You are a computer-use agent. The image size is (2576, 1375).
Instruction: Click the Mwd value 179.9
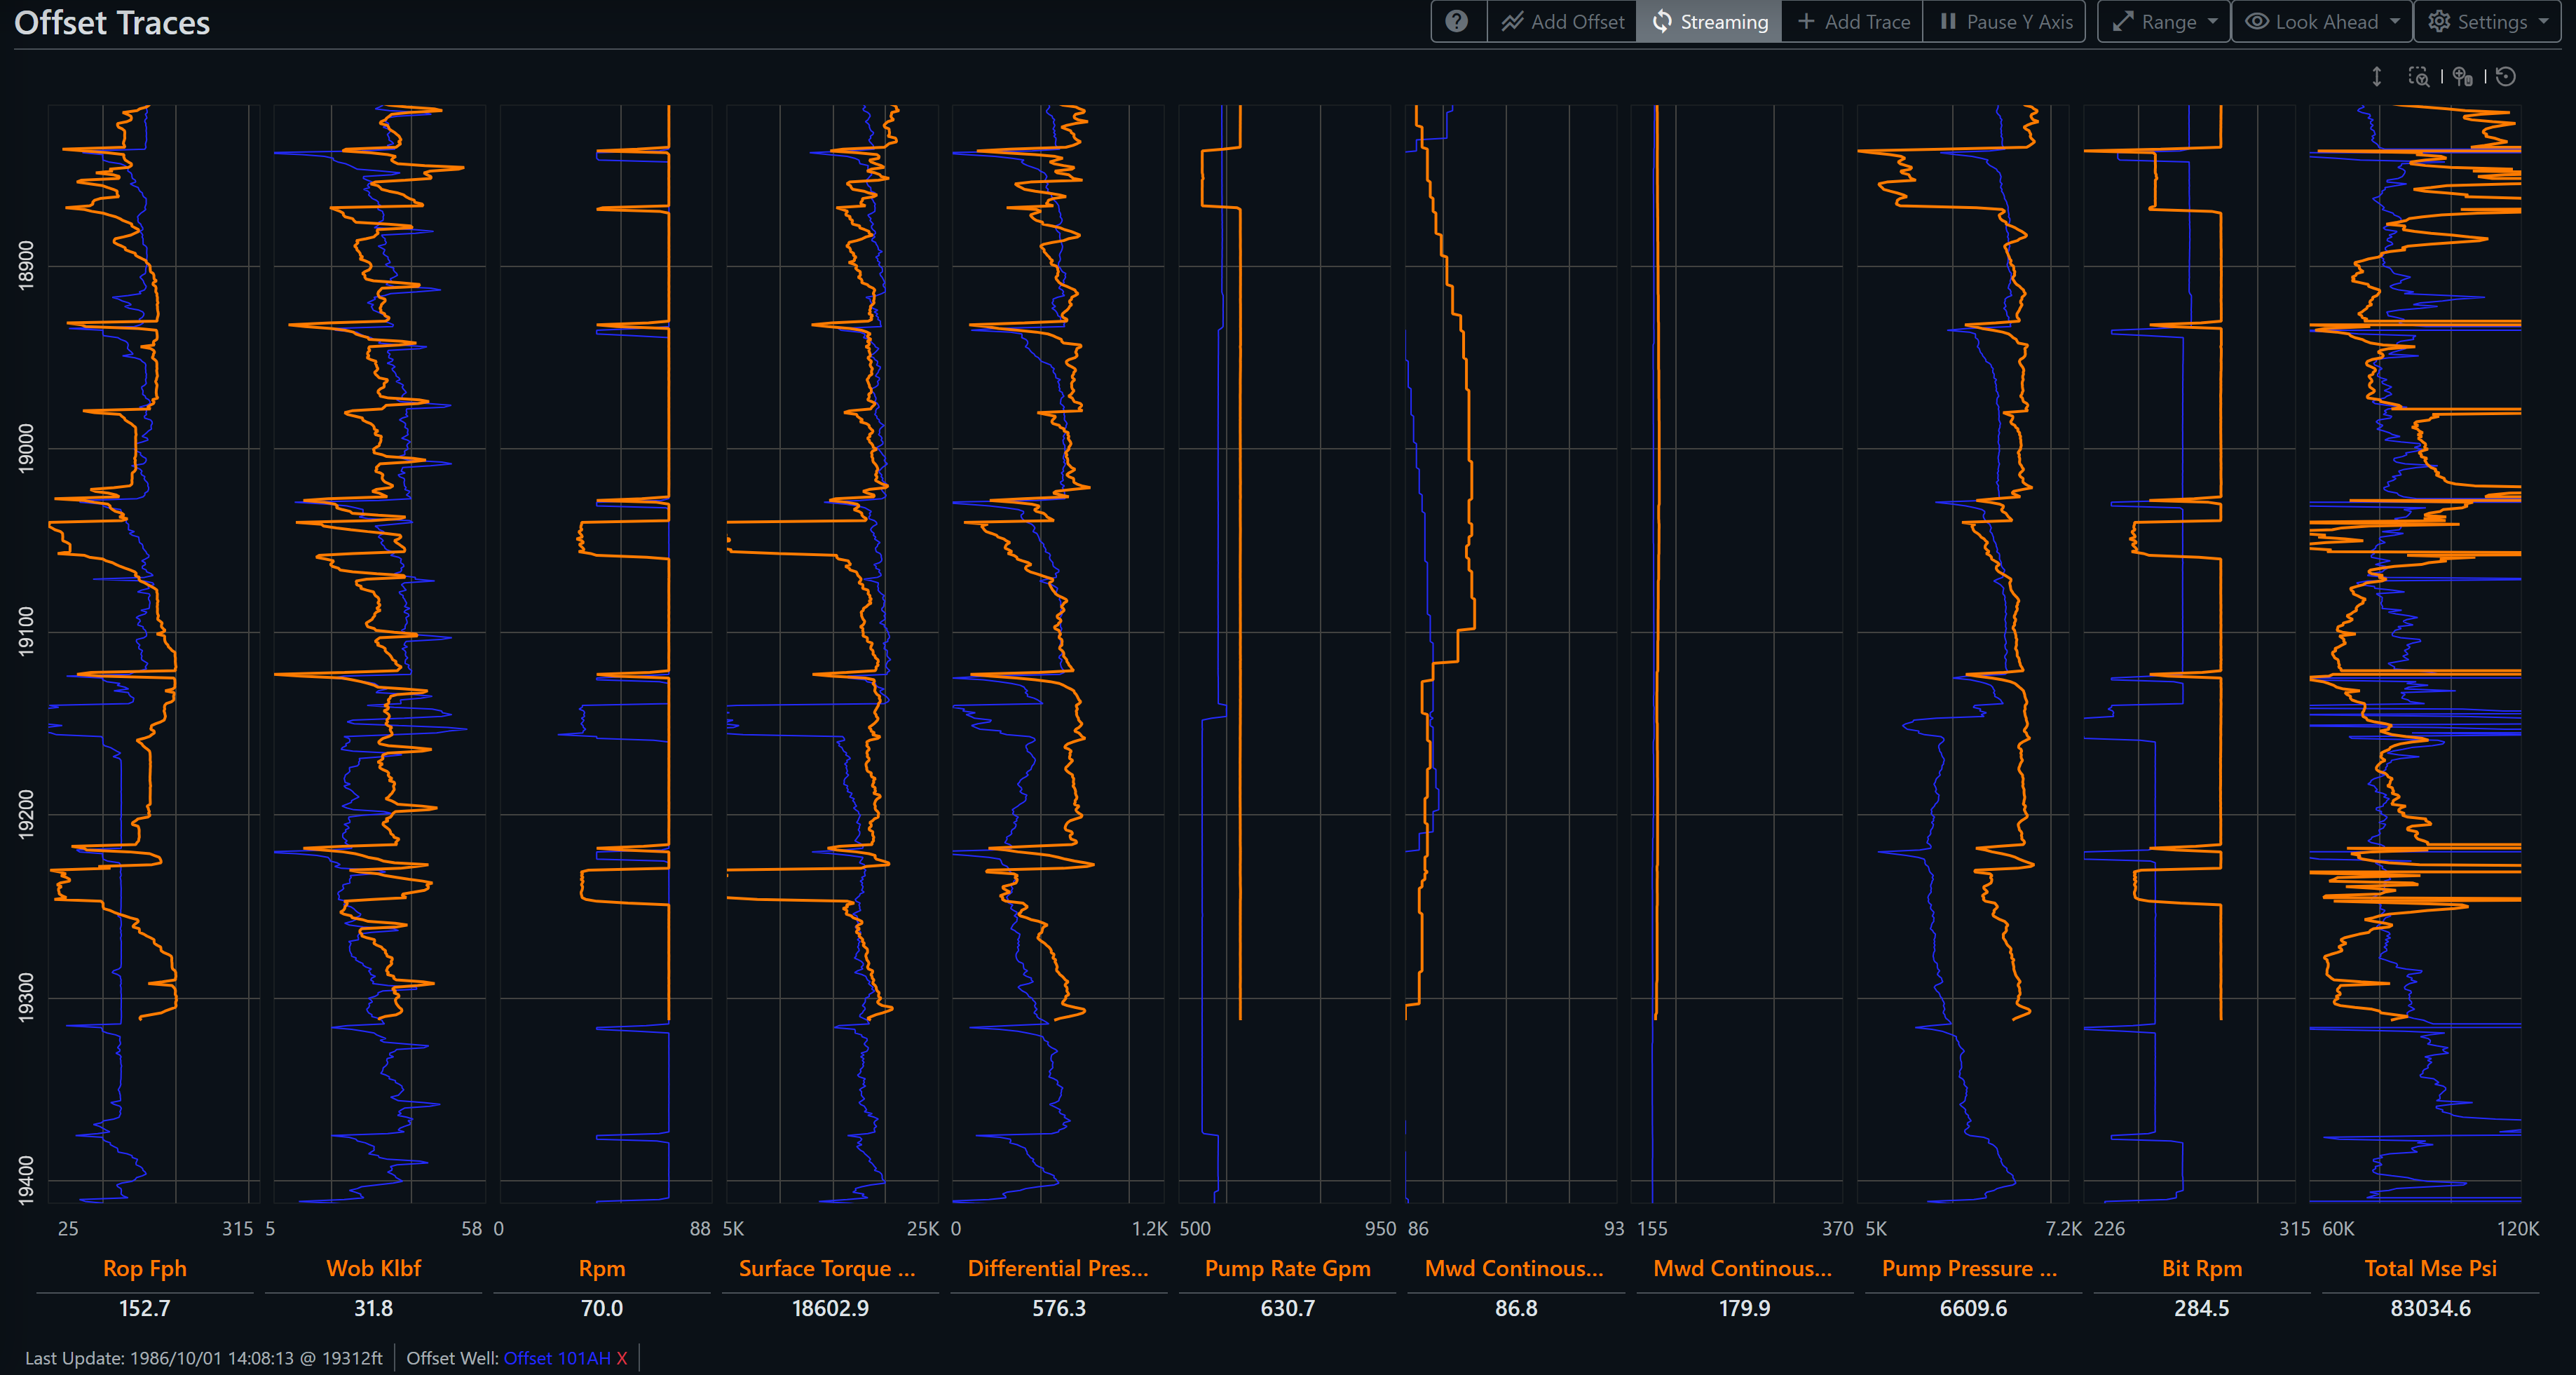click(x=1745, y=1308)
